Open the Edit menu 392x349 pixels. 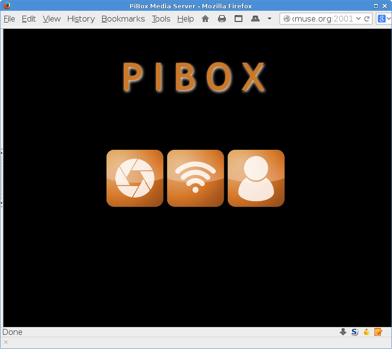click(x=29, y=19)
